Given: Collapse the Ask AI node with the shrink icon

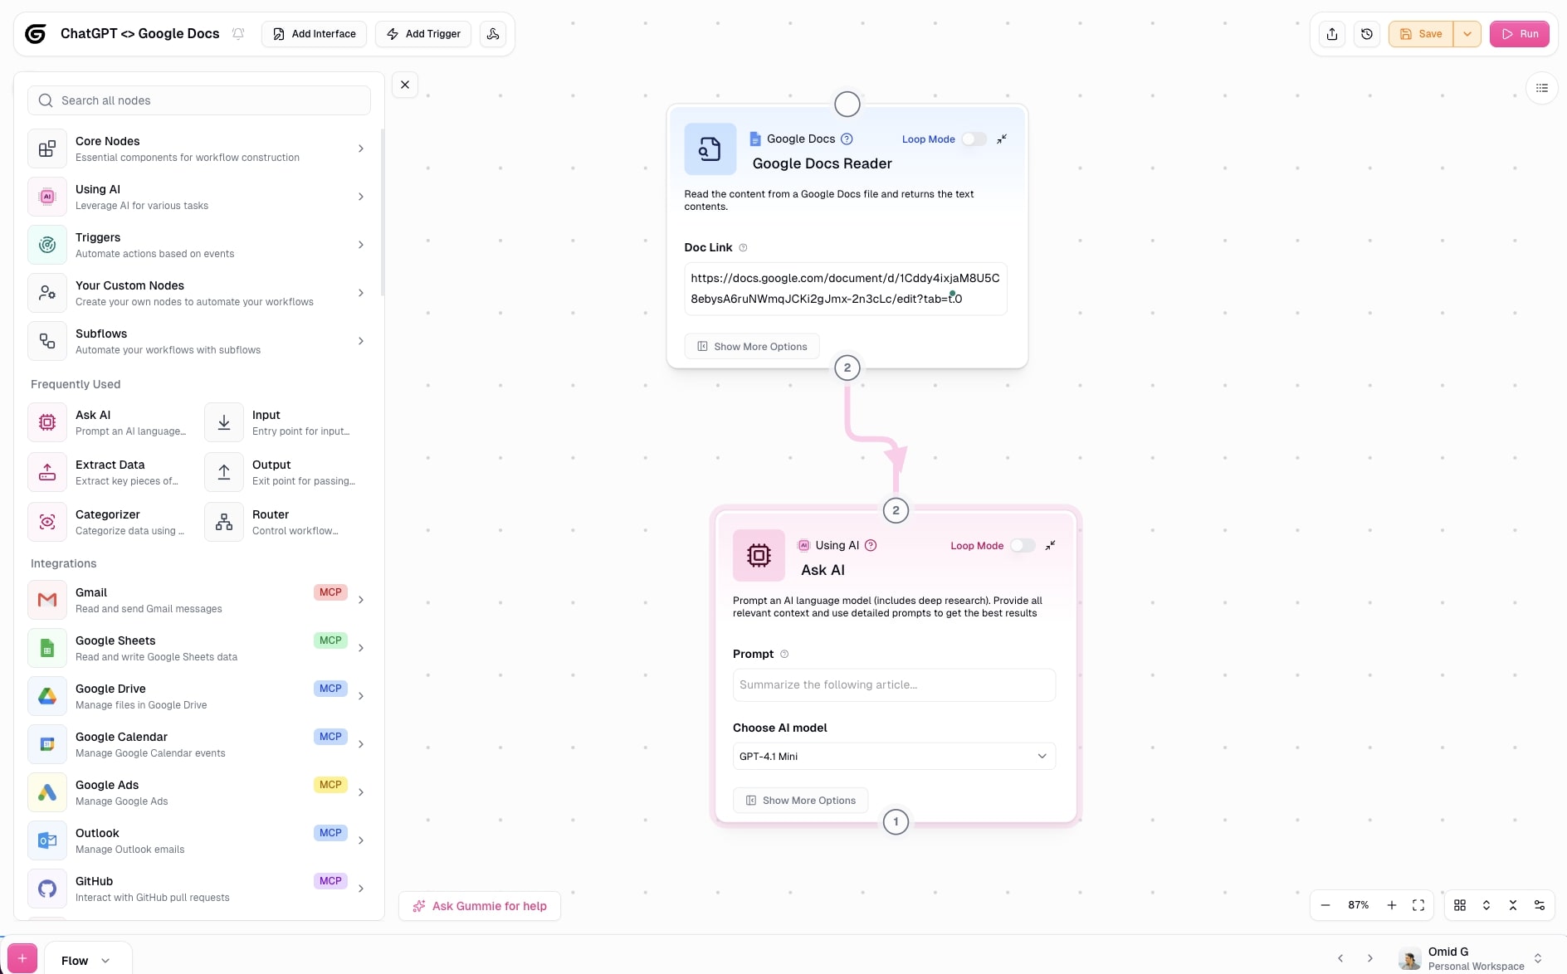Looking at the screenshot, I should click(1049, 545).
